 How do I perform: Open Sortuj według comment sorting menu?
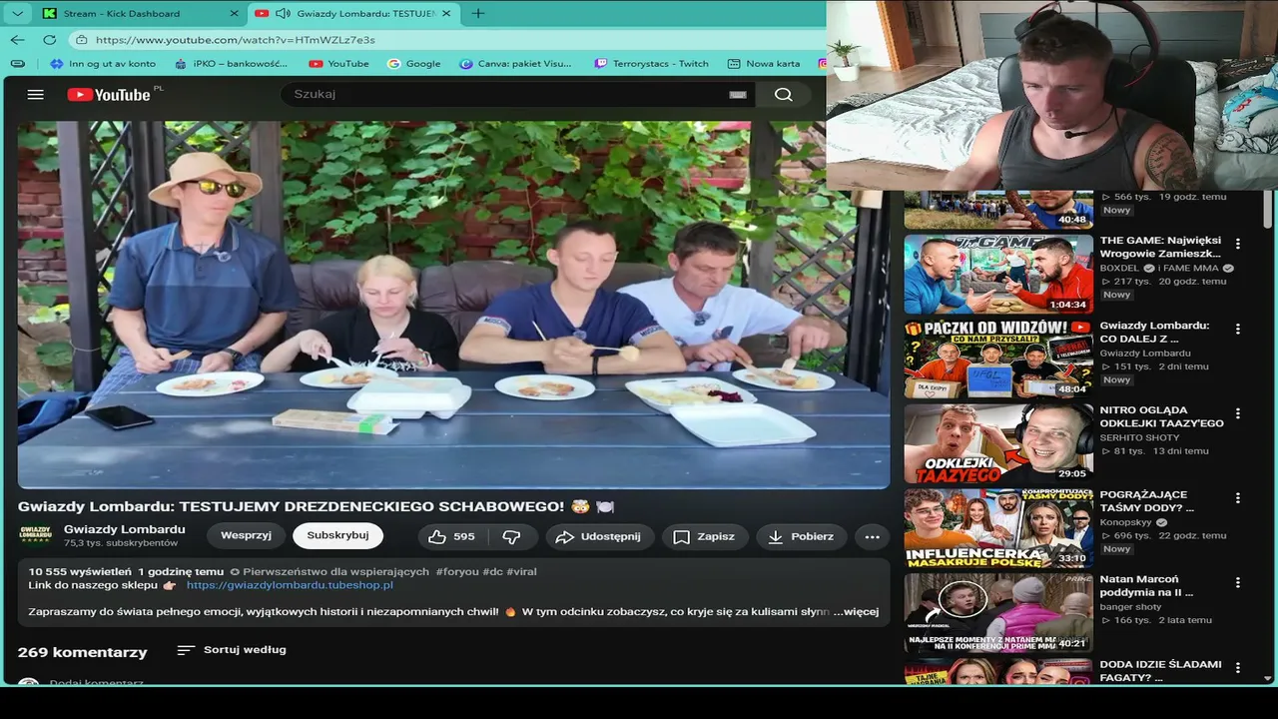click(x=232, y=650)
